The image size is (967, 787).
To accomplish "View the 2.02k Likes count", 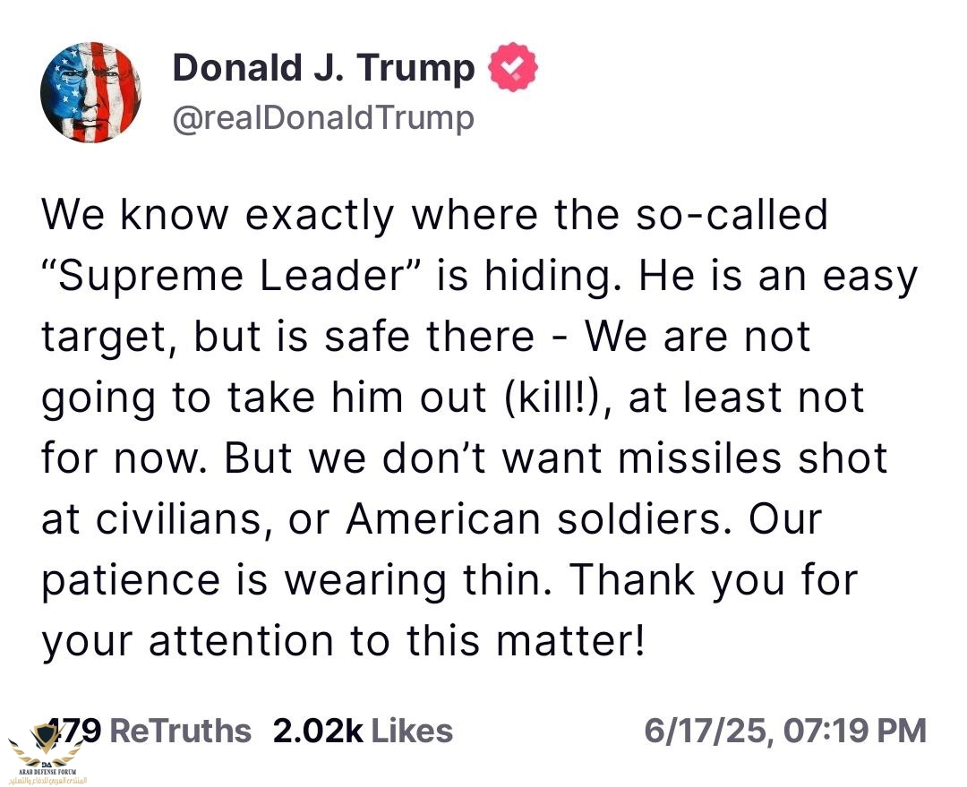I will (x=318, y=731).
